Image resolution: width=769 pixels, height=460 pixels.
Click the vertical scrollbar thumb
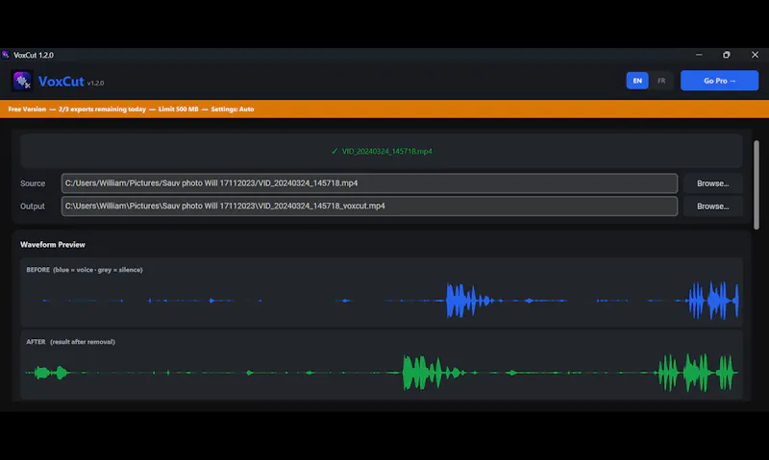[x=757, y=184]
